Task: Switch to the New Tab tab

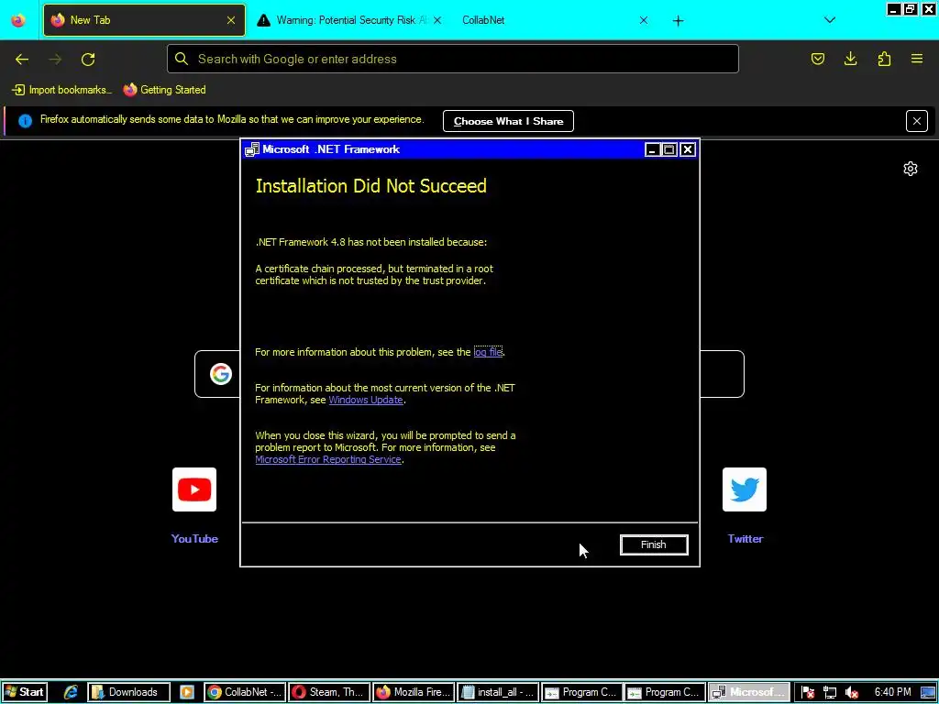Action: 144,20
